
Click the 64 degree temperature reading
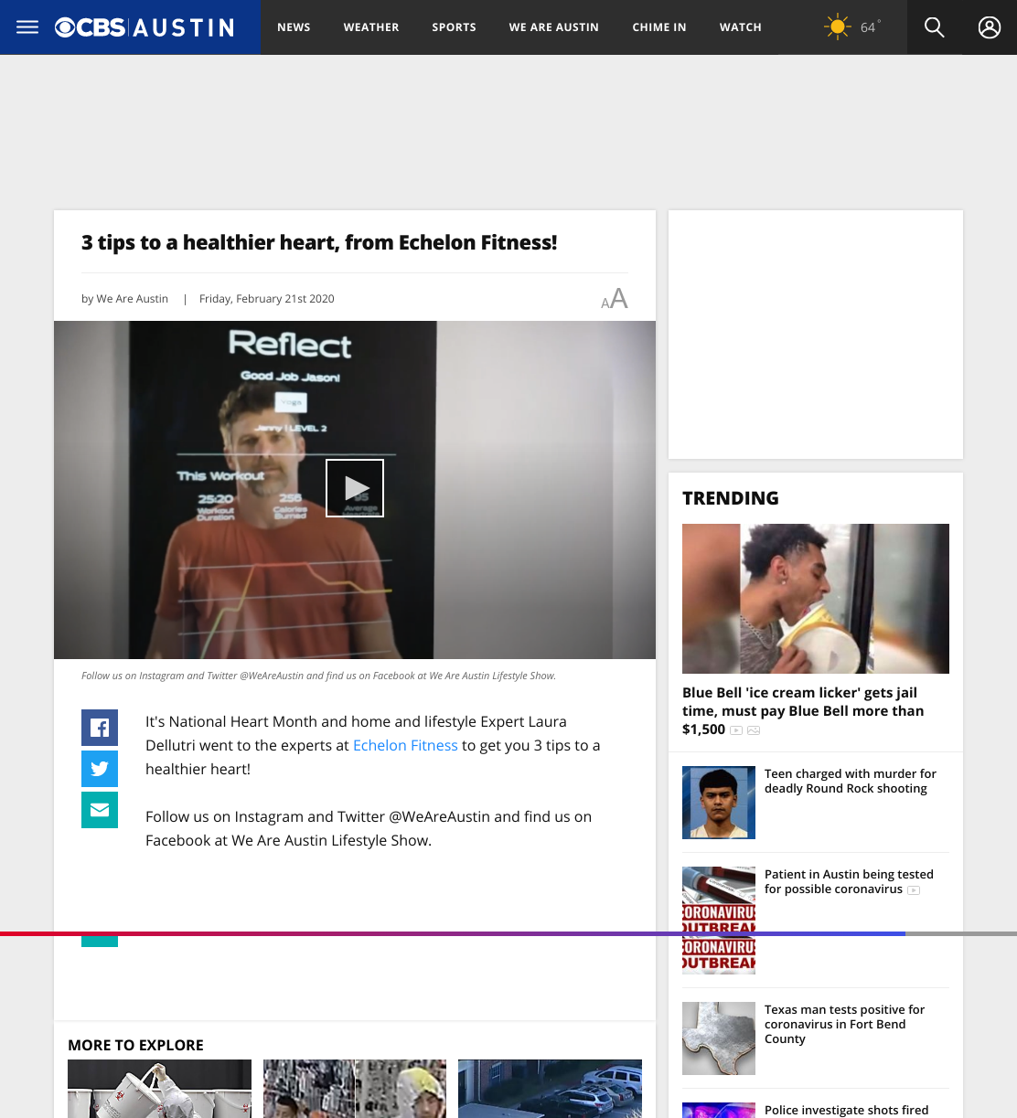click(870, 27)
